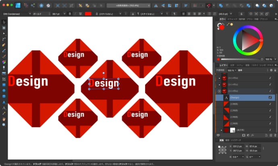278x166 pixels.
Task: Expand the topmost symbol layer group
Action: (x=219, y=78)
